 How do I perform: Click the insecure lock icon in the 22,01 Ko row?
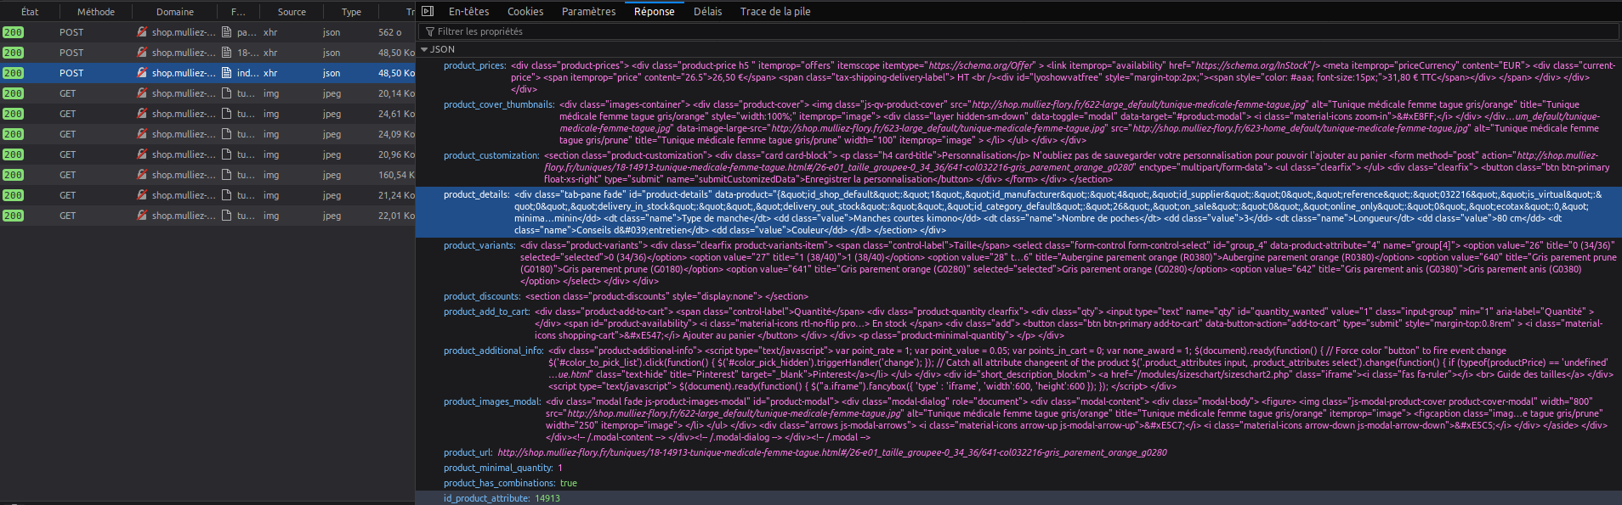142,216
